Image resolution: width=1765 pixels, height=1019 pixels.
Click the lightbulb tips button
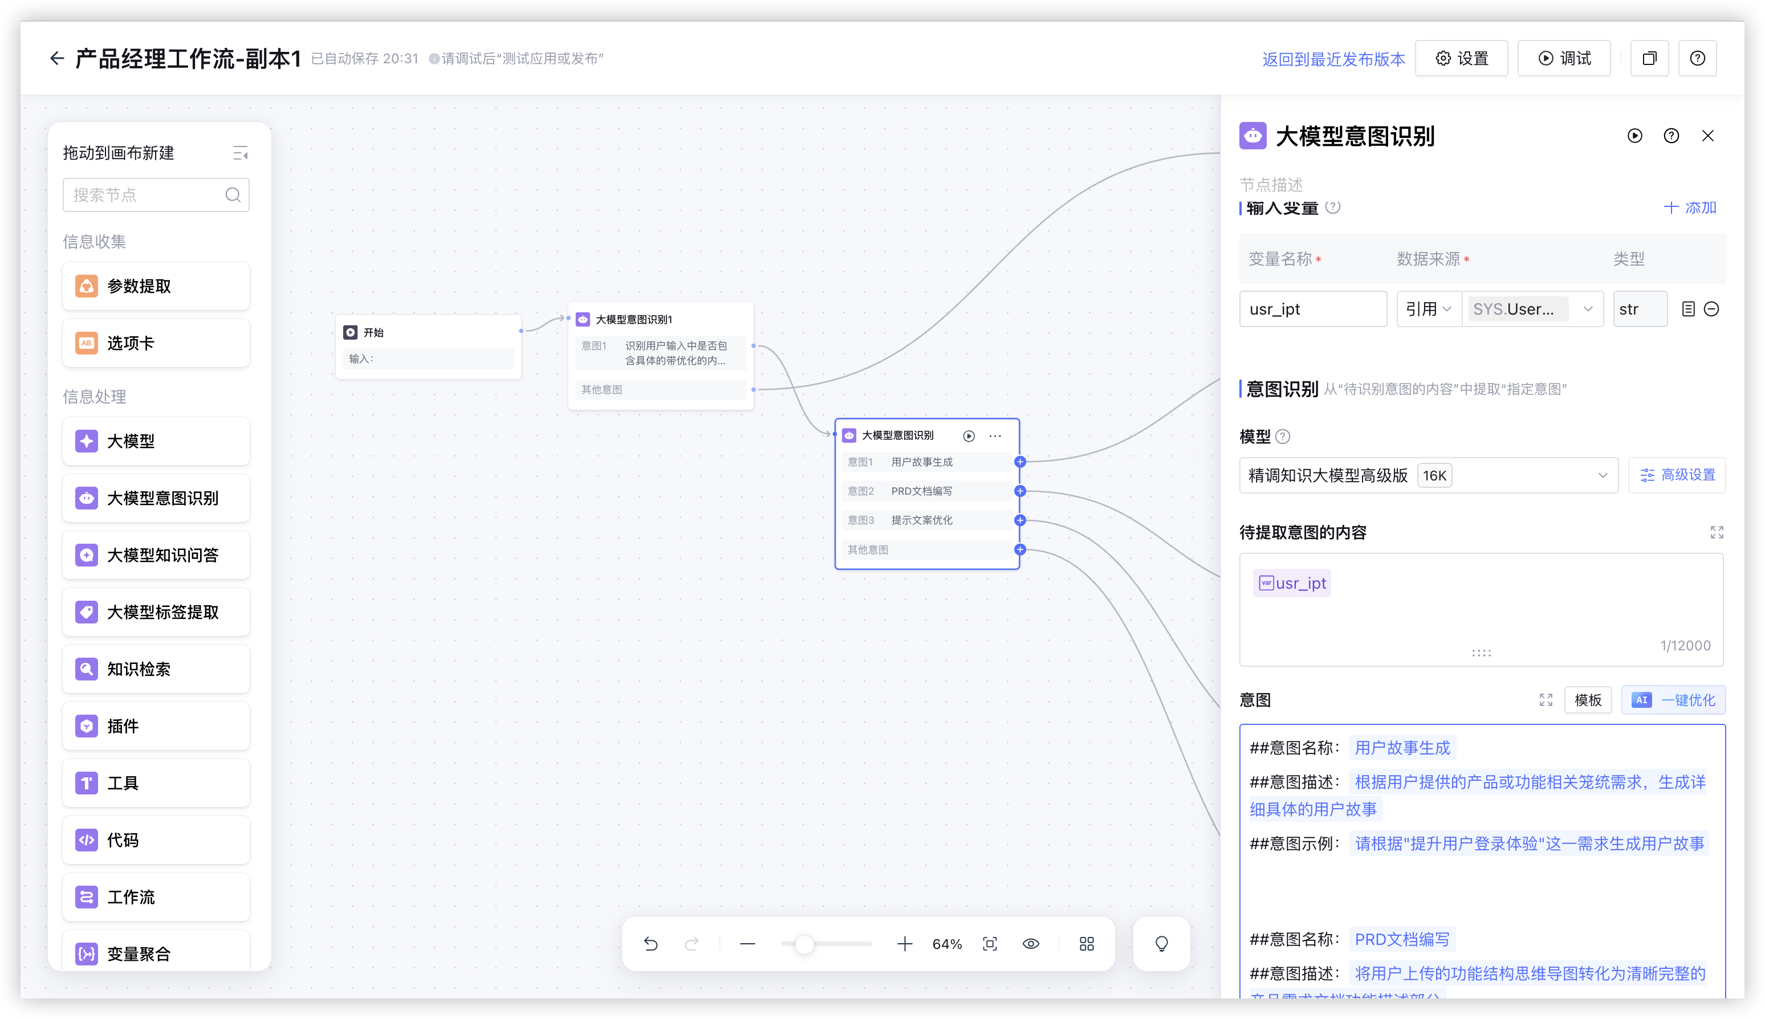(x=1161, y=944)
